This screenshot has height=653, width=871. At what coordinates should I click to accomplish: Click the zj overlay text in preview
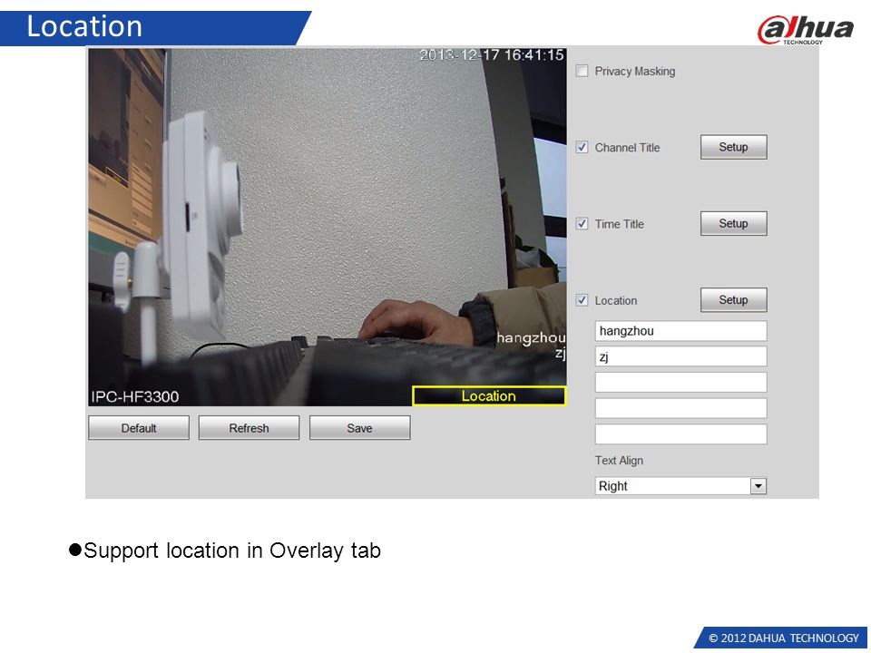(x=560, y=353)
